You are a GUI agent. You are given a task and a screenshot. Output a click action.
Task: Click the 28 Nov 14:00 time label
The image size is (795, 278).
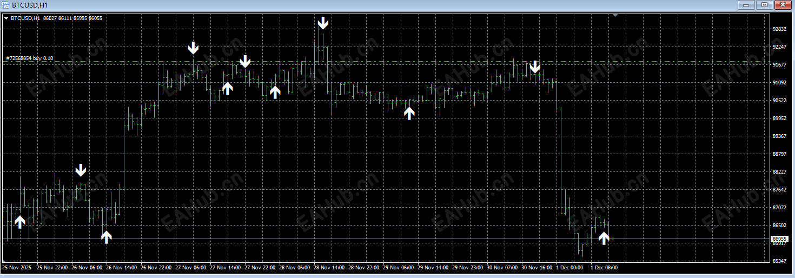coord(329,268)
